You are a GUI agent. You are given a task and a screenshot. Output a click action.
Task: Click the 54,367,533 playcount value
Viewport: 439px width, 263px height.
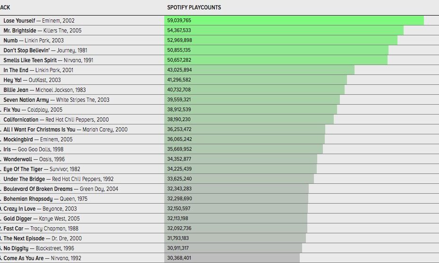tap(179, 30)
